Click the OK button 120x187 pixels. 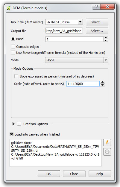49,174
